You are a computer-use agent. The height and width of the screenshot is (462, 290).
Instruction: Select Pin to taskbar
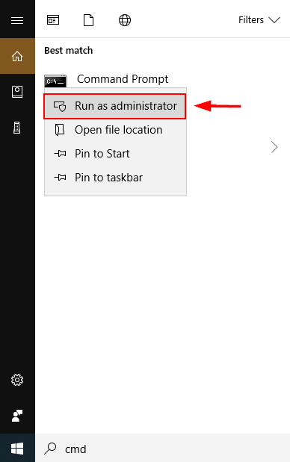115,178
